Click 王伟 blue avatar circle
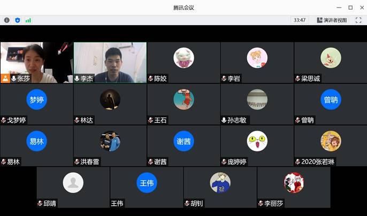The width and height of the screenshot is (367, 216). (147, 183)
